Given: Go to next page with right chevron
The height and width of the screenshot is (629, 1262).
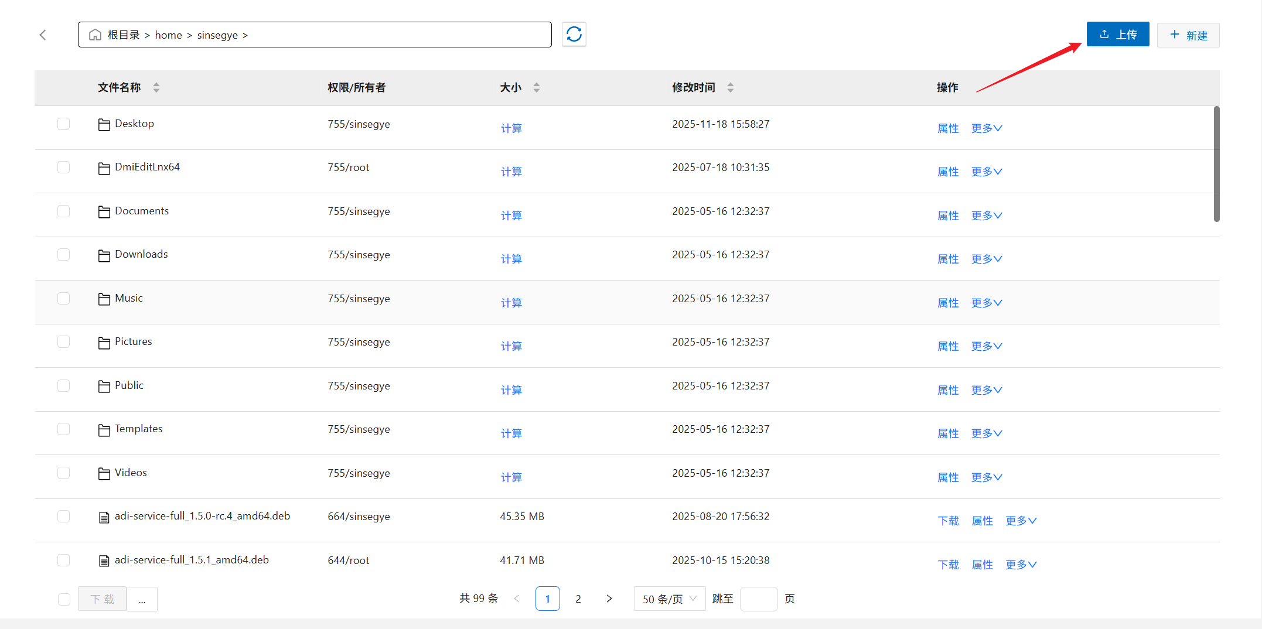Looking at the screenshot, I should pos(609,599).
